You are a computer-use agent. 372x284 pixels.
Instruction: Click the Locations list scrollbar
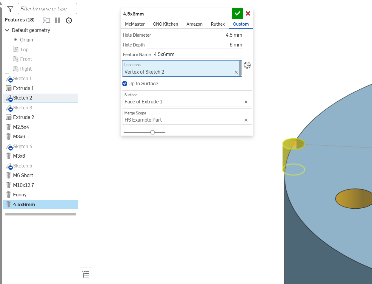(x=240, y=68)
